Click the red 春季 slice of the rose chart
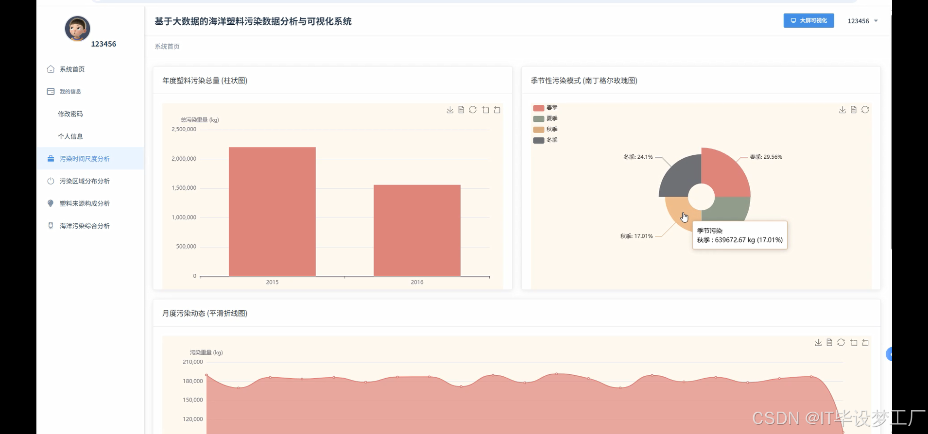This screenshot has width=928, height=434. pos(725,172)
